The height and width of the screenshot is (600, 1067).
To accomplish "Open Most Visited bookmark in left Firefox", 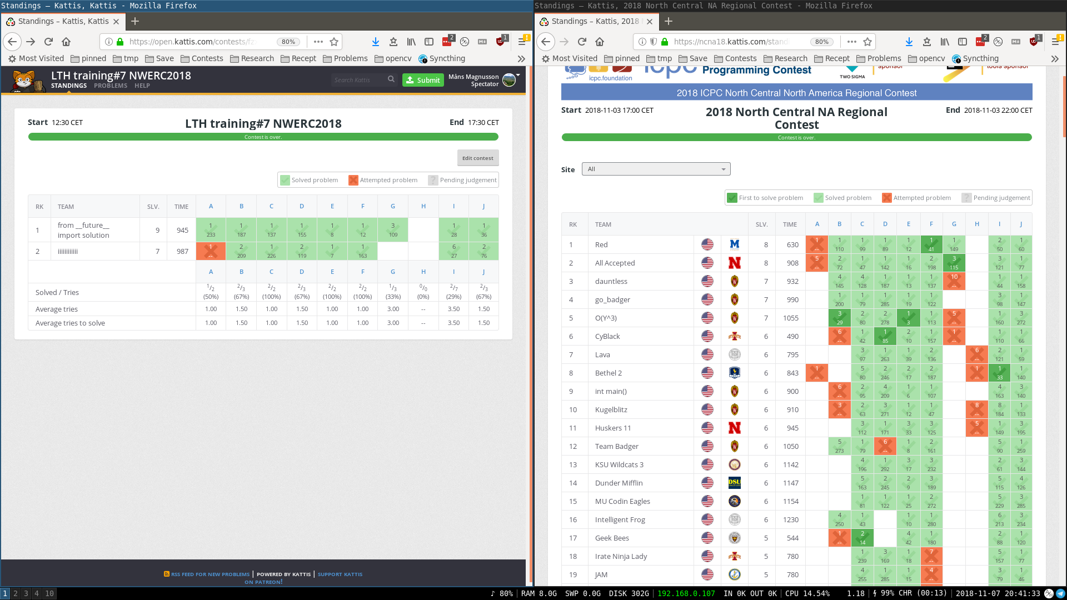I will click(36, 58).
